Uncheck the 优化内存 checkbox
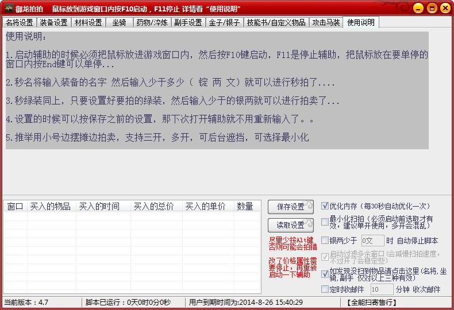Screen dimensions: 454x310 pos(325,206)
